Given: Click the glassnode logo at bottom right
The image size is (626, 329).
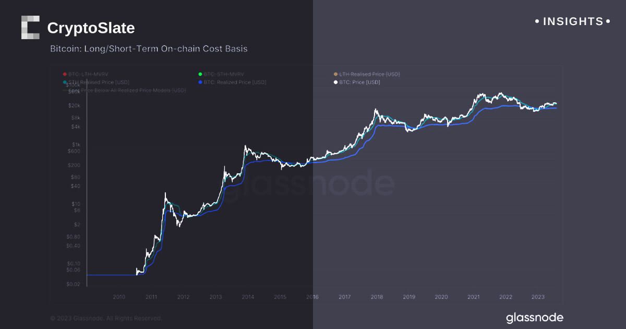Looking at the screenshot, I should pyautogui.click(x=535, y=318).
